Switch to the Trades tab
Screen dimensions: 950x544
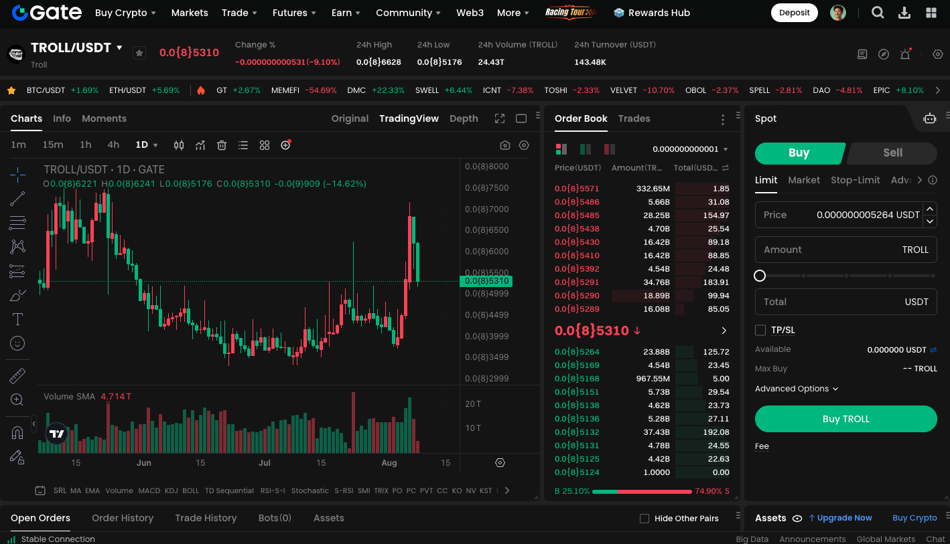tap(634, 118)
